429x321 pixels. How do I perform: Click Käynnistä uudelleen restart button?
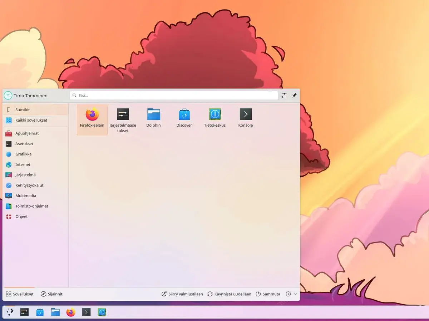[229, 294]
